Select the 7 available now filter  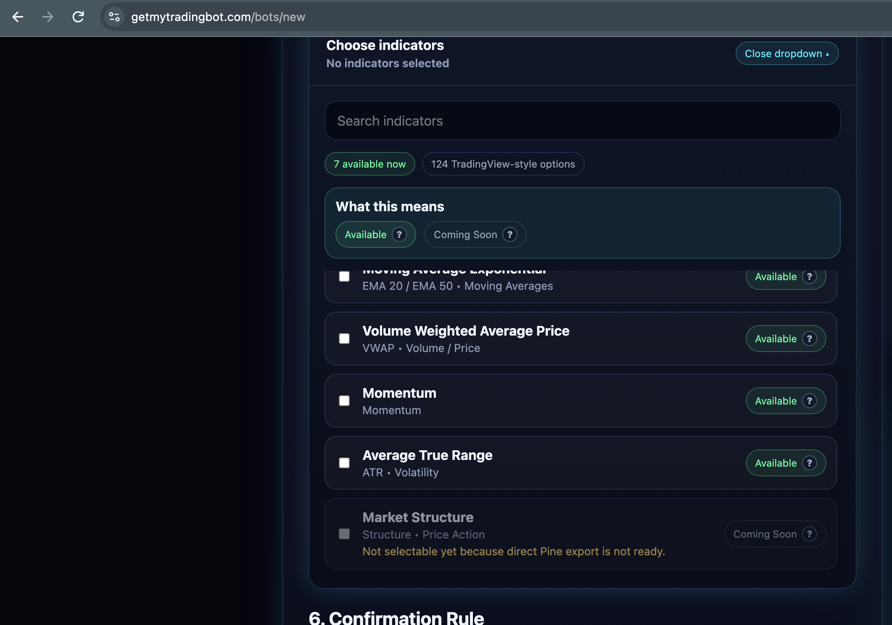pyautogui.click(x=370, y=164)
